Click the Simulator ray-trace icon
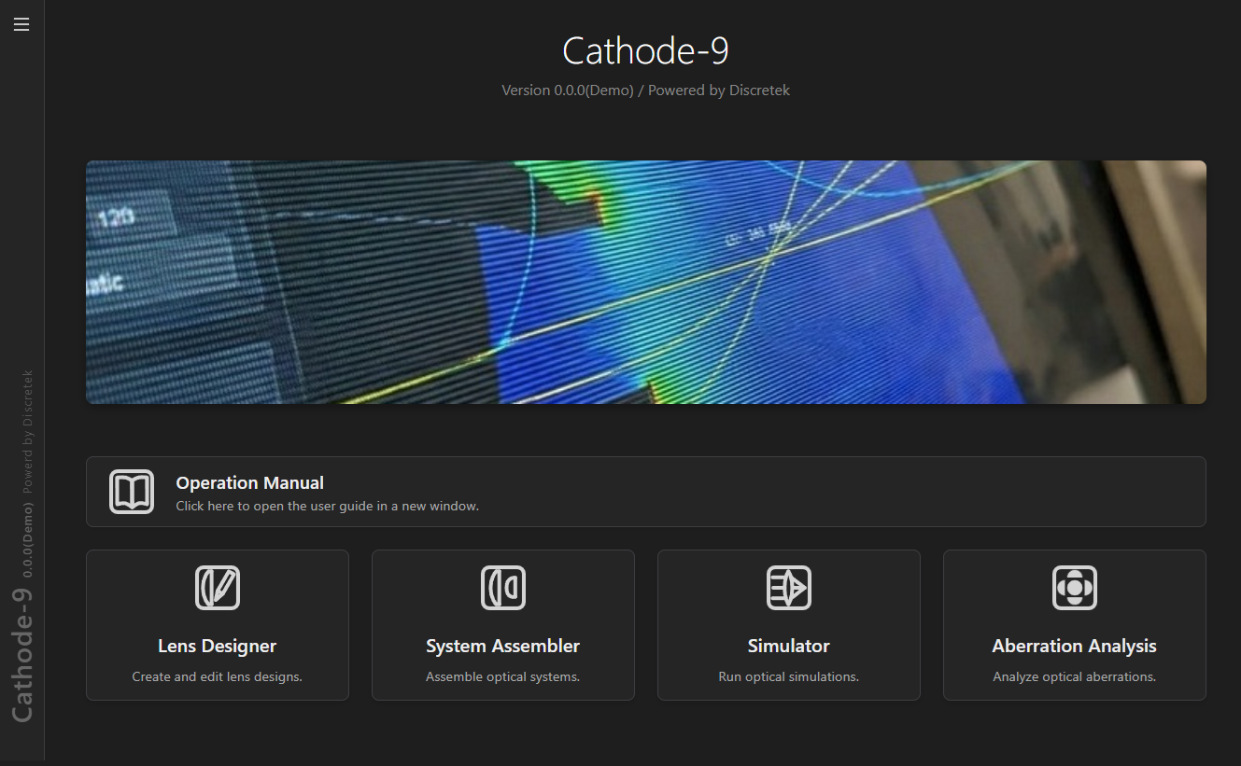Screen dimensions: 1241x766 789,588
